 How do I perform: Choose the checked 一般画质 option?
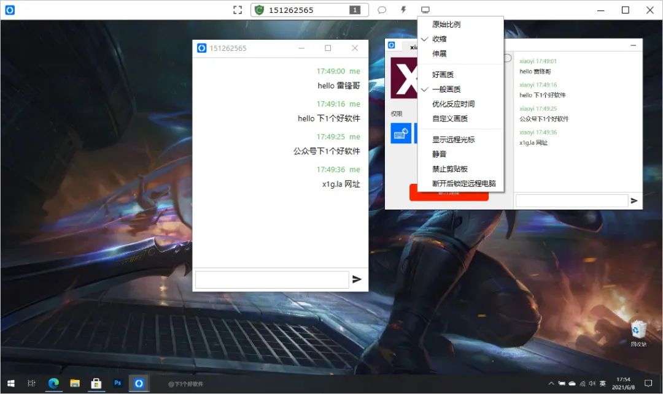[460, 89]
